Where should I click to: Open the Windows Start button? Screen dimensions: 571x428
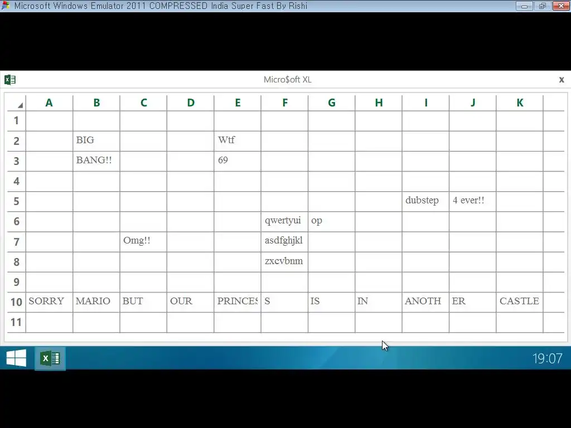click(16, 358)
